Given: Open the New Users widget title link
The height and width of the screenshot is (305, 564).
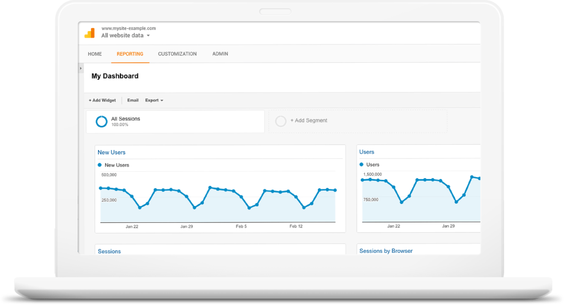Looking at the screenshot, I should tap(112, 152).
